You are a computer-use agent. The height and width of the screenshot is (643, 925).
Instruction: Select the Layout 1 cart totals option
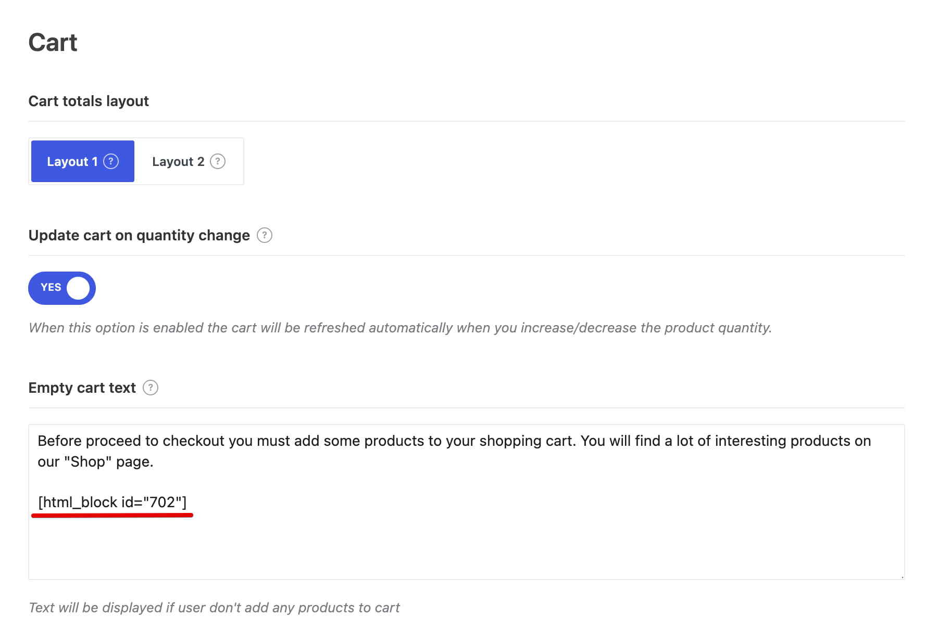click(x=82, y=161)
